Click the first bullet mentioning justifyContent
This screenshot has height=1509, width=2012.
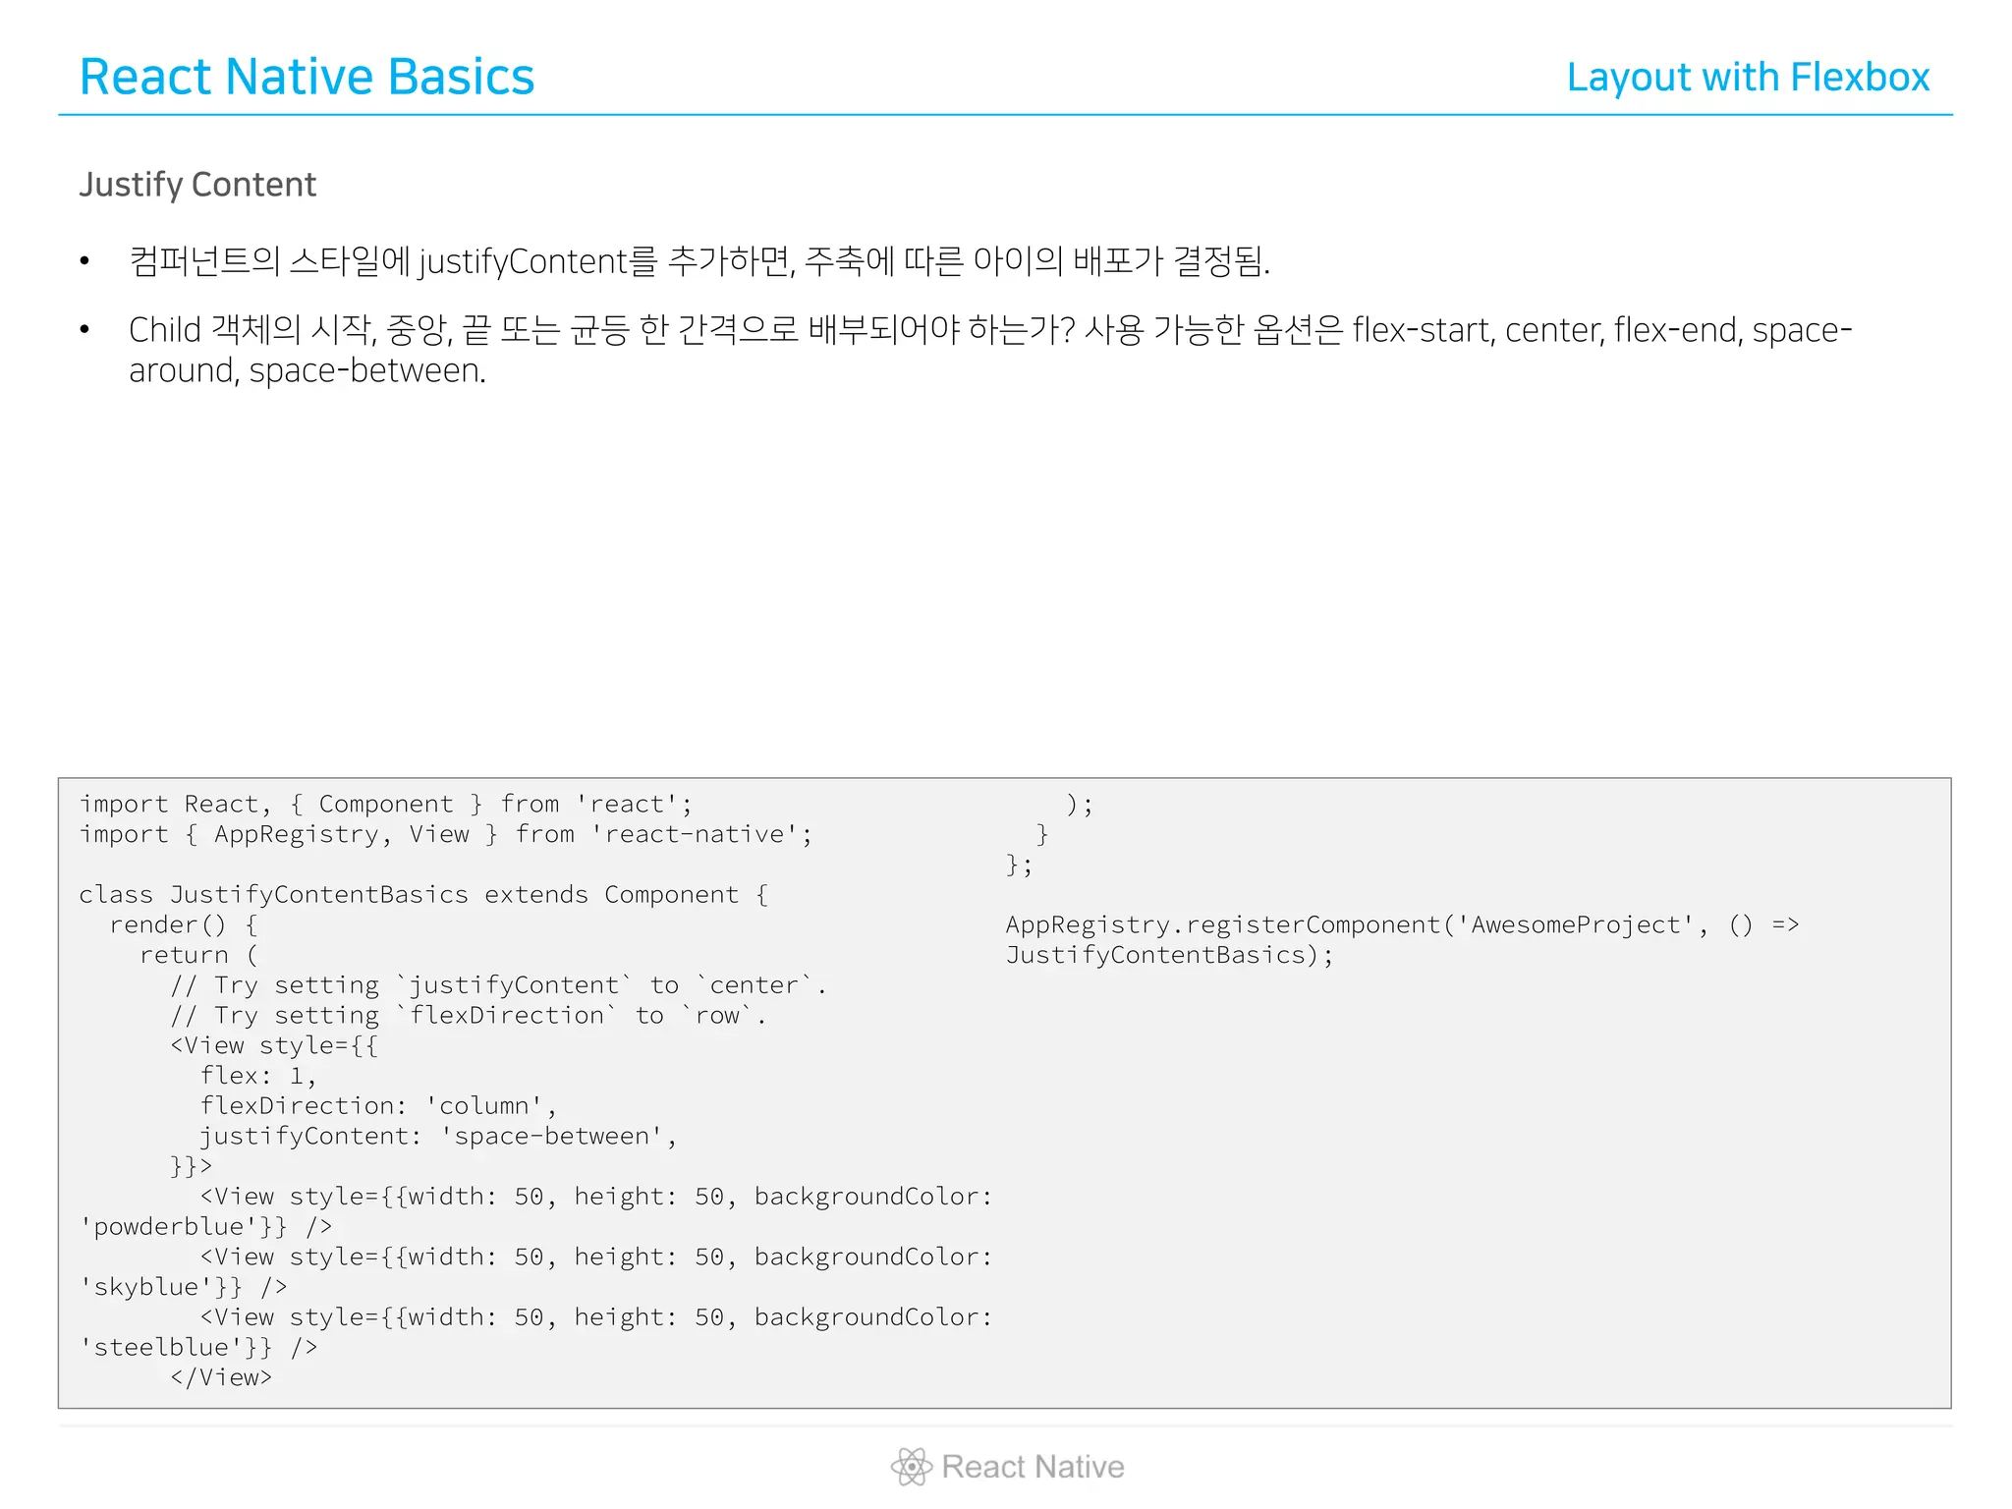[699, 261]
